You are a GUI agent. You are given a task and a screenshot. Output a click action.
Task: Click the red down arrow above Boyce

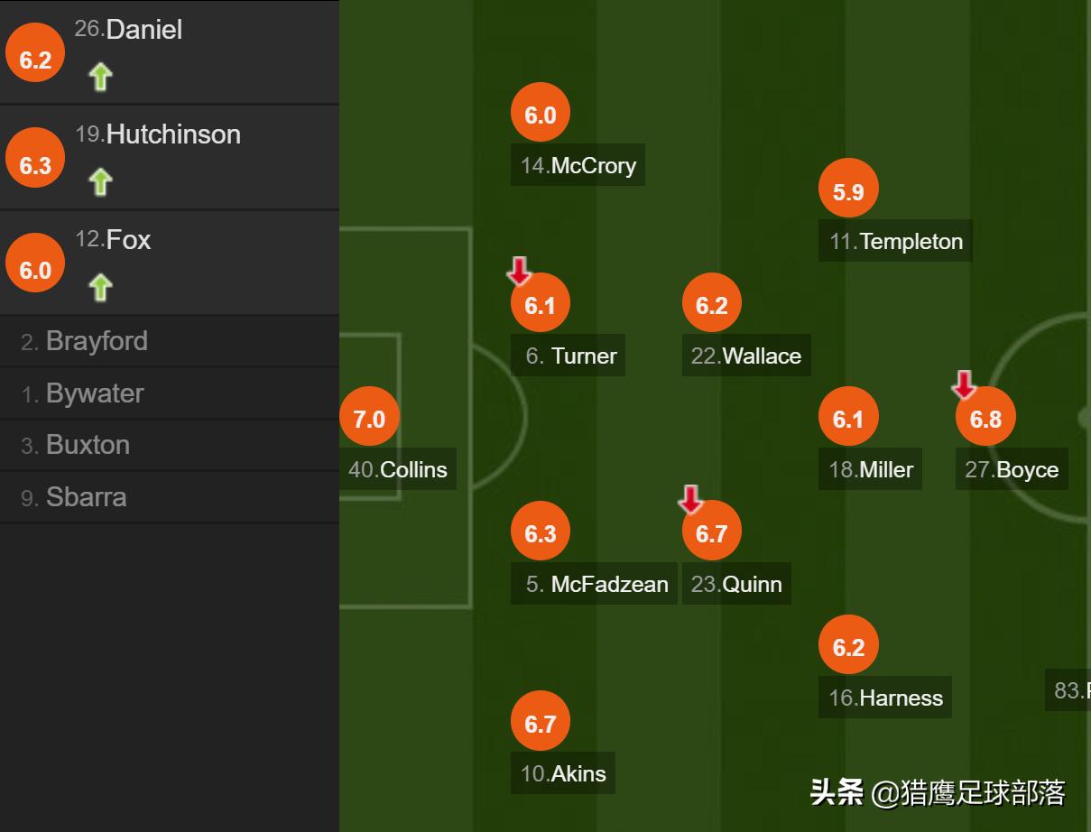click(965, 383)
